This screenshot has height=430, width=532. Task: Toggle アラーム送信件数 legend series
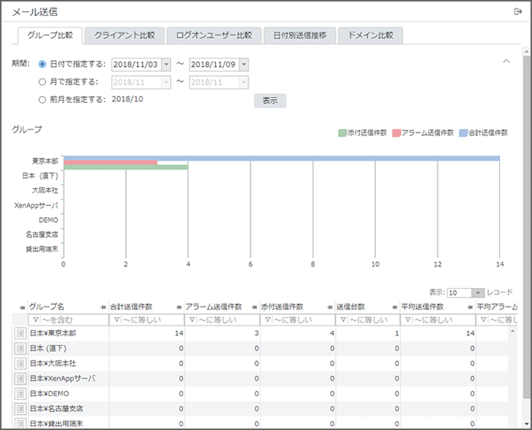pos(423,133)
